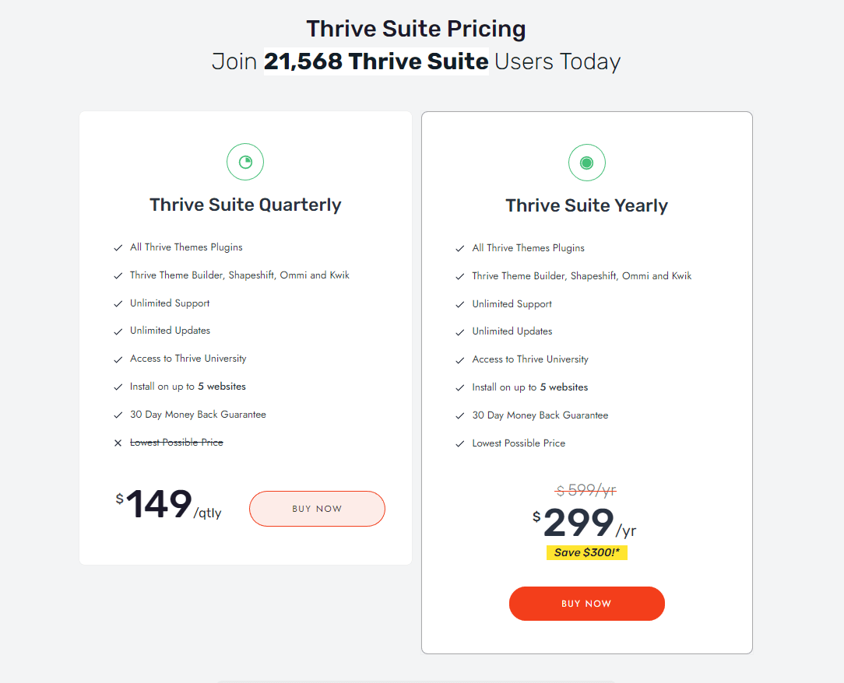
Task: Click the checkmark beside "30 Day Money Back Guarantee" Quarterly
Action: coord(118,414)
